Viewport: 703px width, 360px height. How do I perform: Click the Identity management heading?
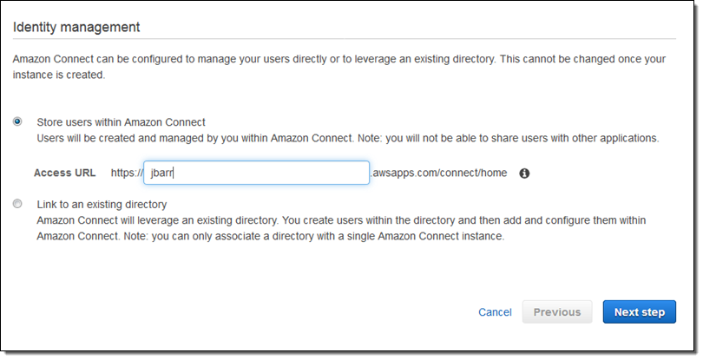76,27
